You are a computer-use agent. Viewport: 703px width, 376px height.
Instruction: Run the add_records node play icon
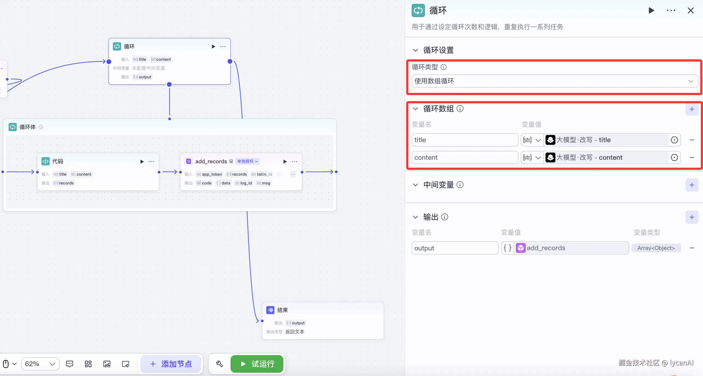285,162
